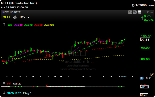The width and height of the screenshot is (155, 97).
Task: Select the green Avg 20 price label
Action: click(29, 25)
